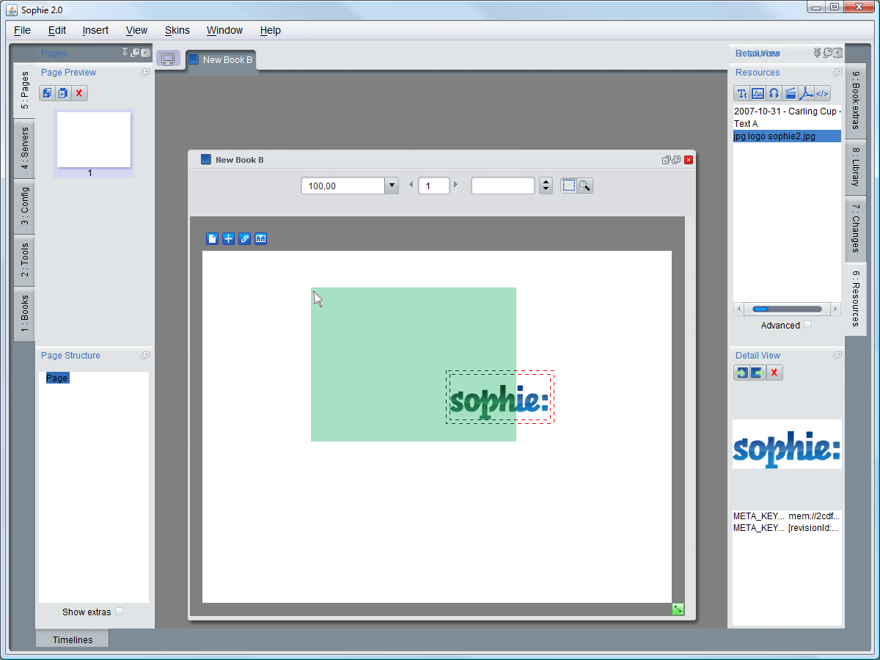The image size is (880, 660).
Task: Click the desktop monitor icon tab
Action: coord(168,59)
